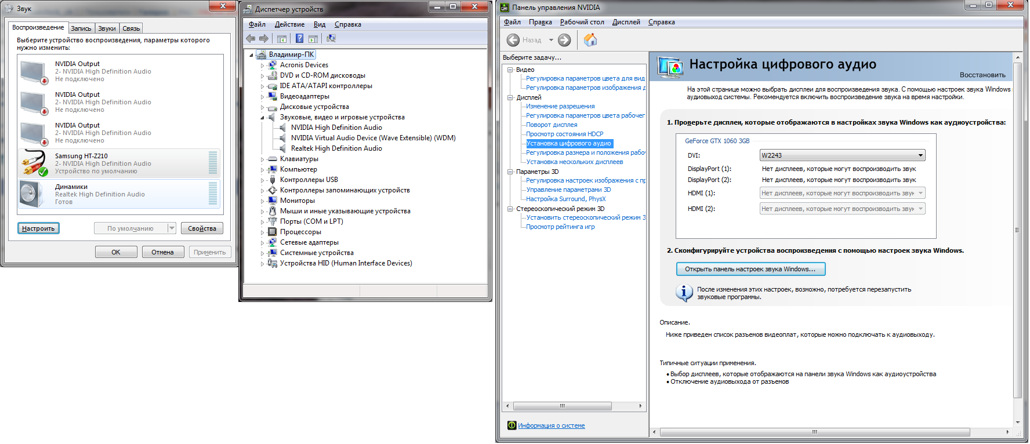Screen dimensions: 1030x444
Task: Open the Информация о системе link
Action: [551, 425]
